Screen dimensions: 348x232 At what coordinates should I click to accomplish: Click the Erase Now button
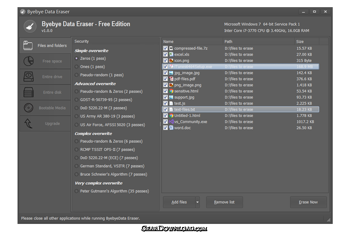click(308, 202)
